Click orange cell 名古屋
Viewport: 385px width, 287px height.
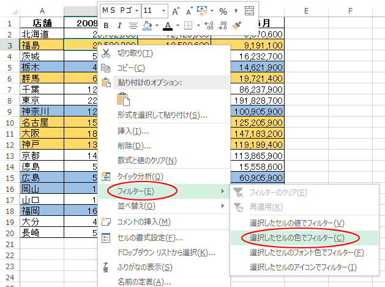42,123
